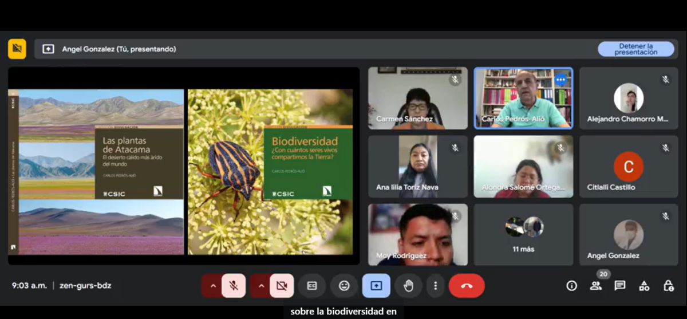
Task: Click the meeting code zen-gurs-bdz
Action: click(x=85, y=285)
